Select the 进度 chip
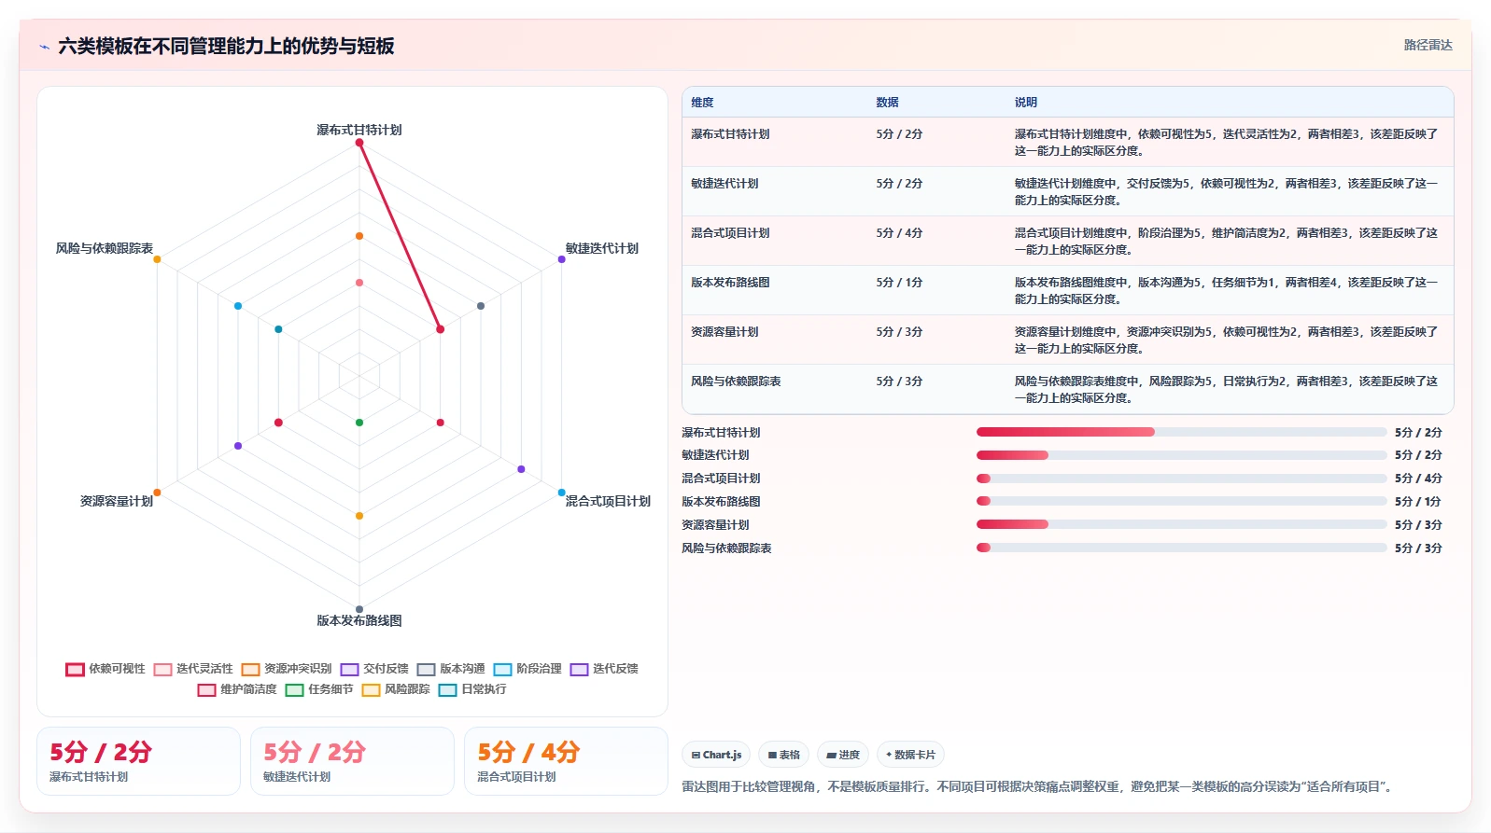 coord(843,755)
